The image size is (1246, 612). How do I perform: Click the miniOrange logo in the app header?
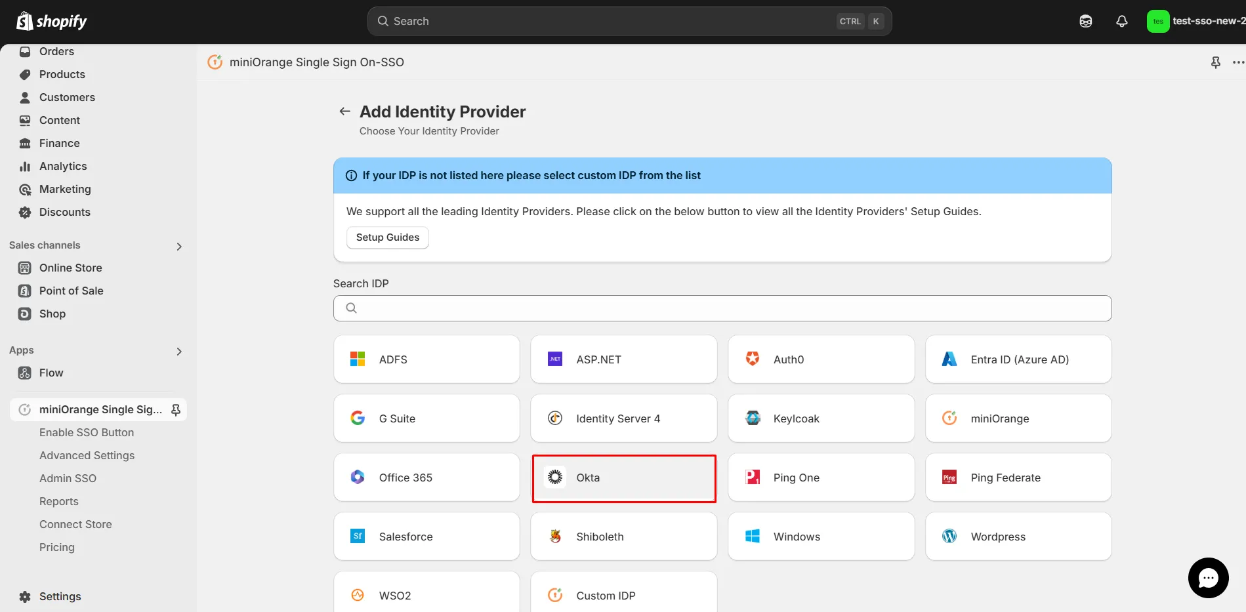point(215,62)
